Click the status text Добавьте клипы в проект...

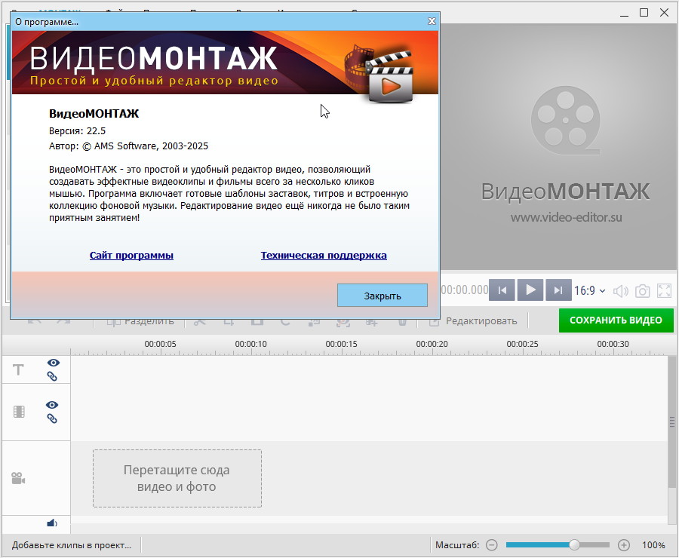coord(72,545)
